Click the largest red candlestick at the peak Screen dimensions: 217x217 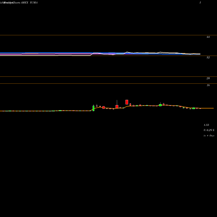(x=127, y=102)
